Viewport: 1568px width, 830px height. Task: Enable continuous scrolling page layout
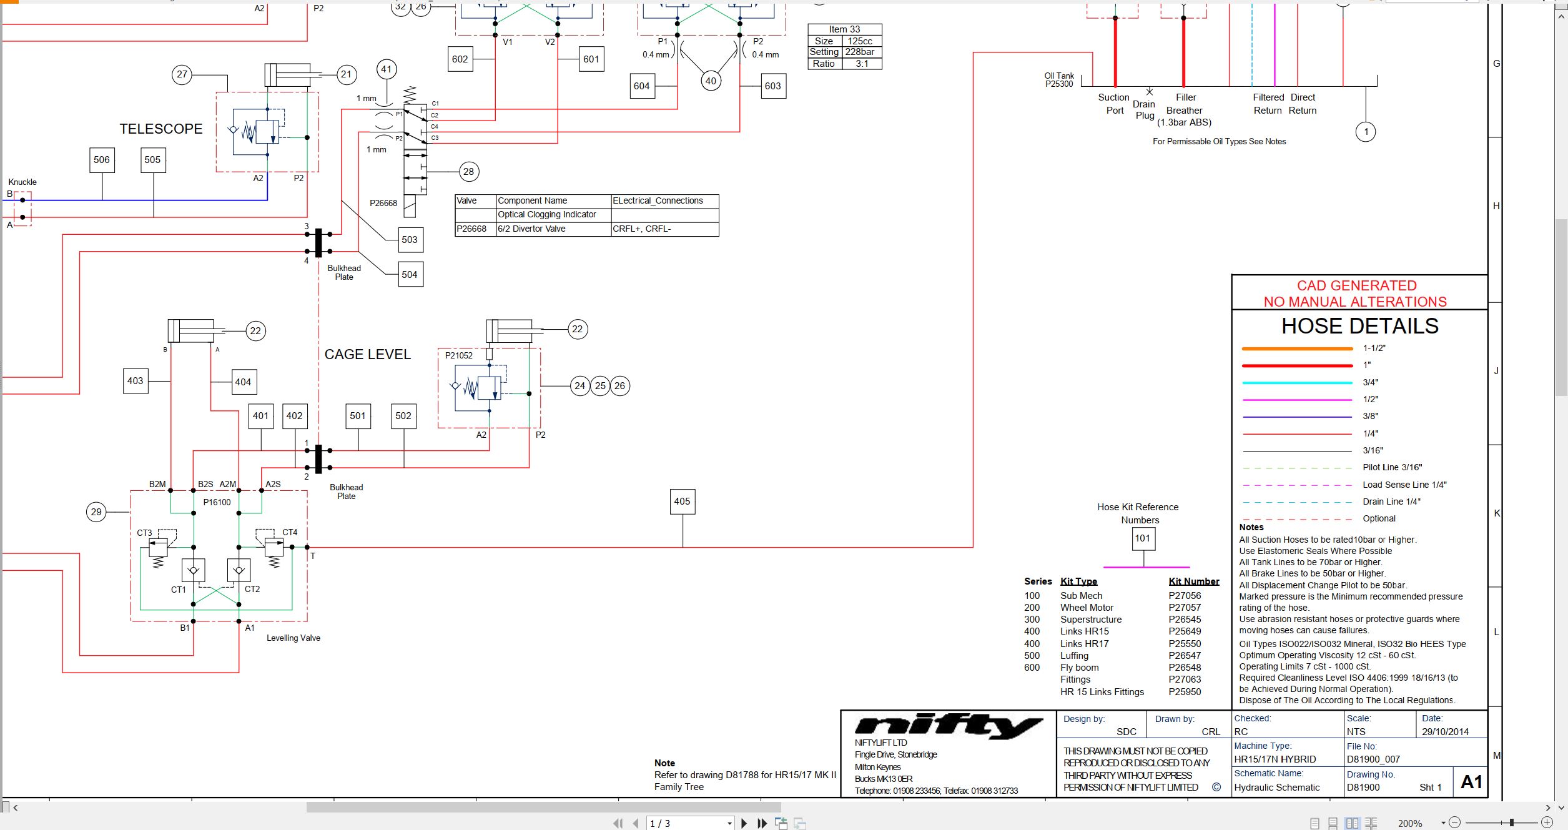[x=1333, y=824]
